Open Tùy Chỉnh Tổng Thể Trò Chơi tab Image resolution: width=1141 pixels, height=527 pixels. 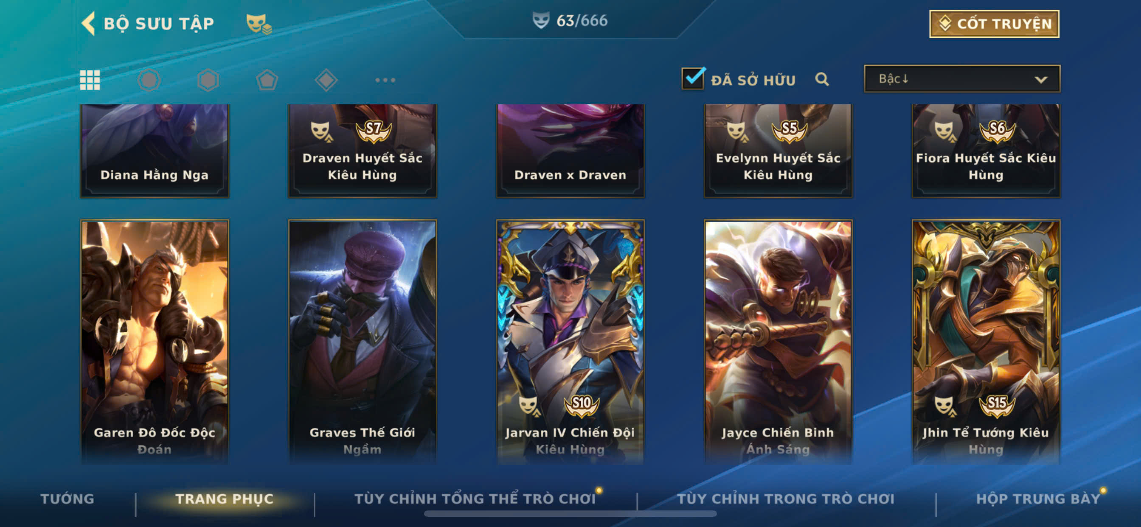click(475, 499)
